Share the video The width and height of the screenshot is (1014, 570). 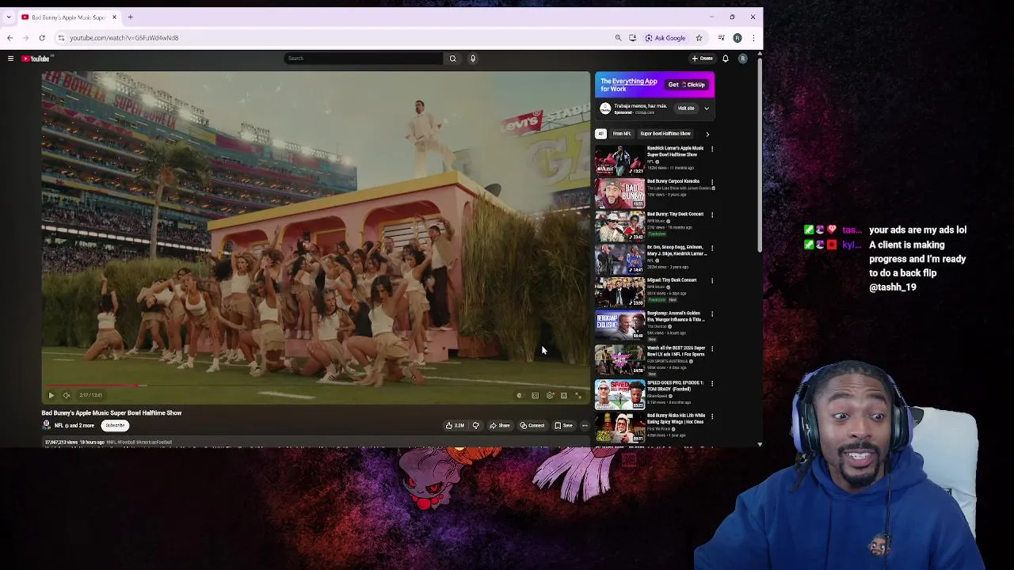[x=500, y=426]
